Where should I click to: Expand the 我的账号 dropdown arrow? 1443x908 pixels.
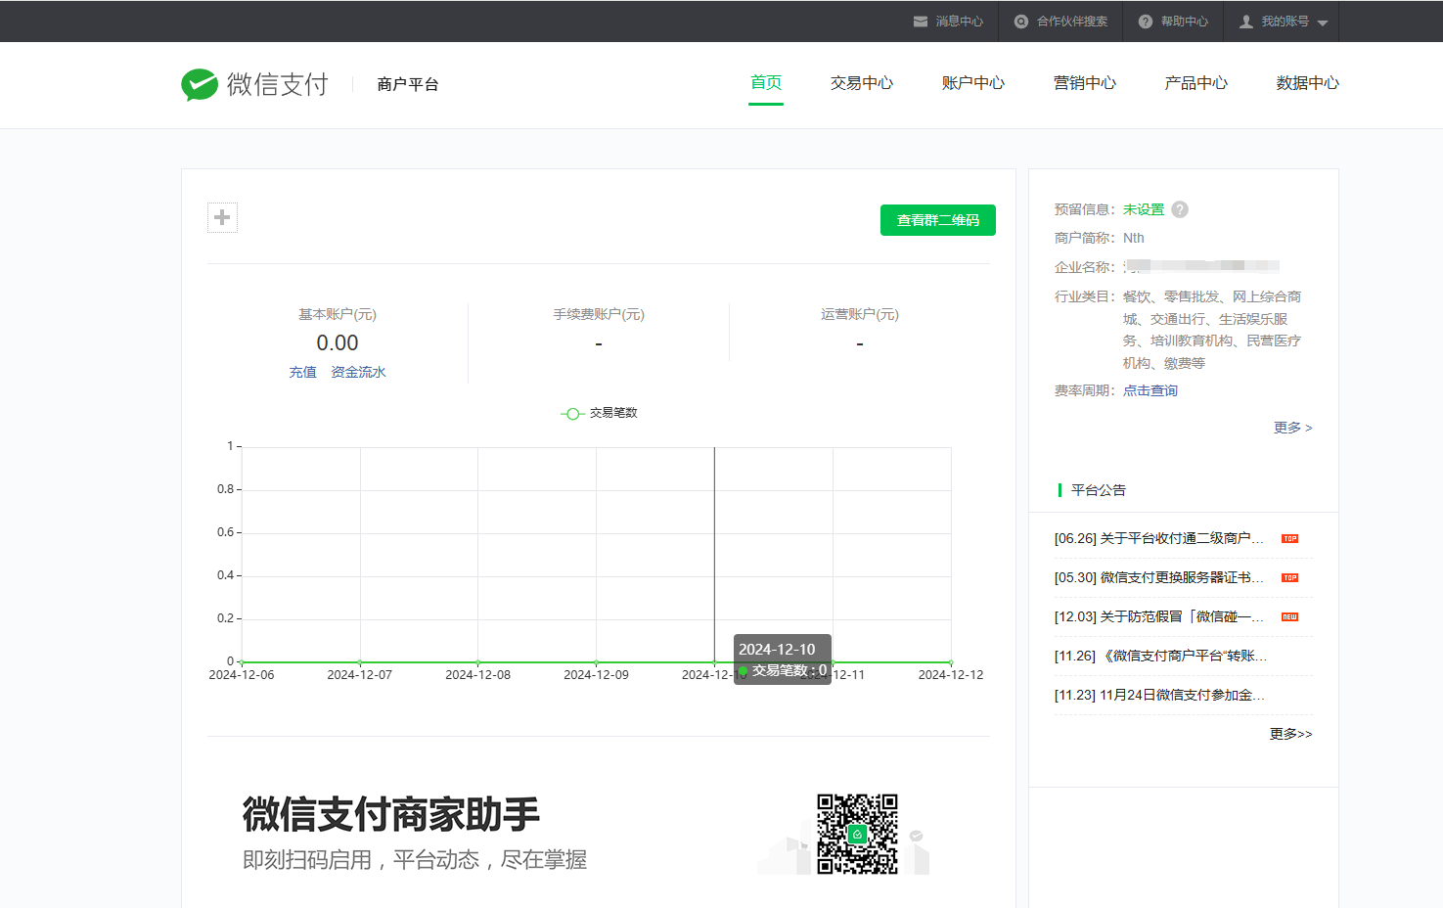click(1323, 23)
